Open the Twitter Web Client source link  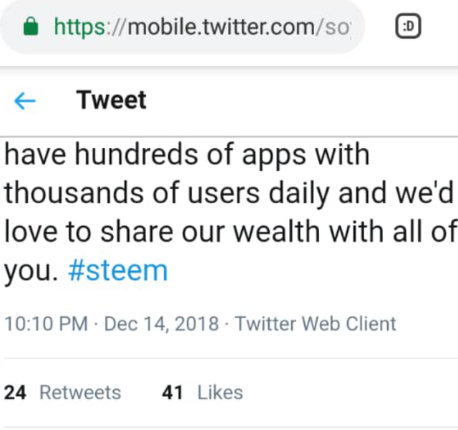click(x=315, y=323)
